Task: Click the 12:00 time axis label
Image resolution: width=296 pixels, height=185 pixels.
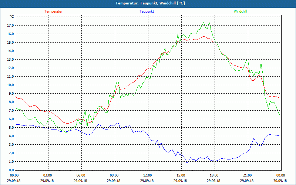Action: (x=147, y=175)
